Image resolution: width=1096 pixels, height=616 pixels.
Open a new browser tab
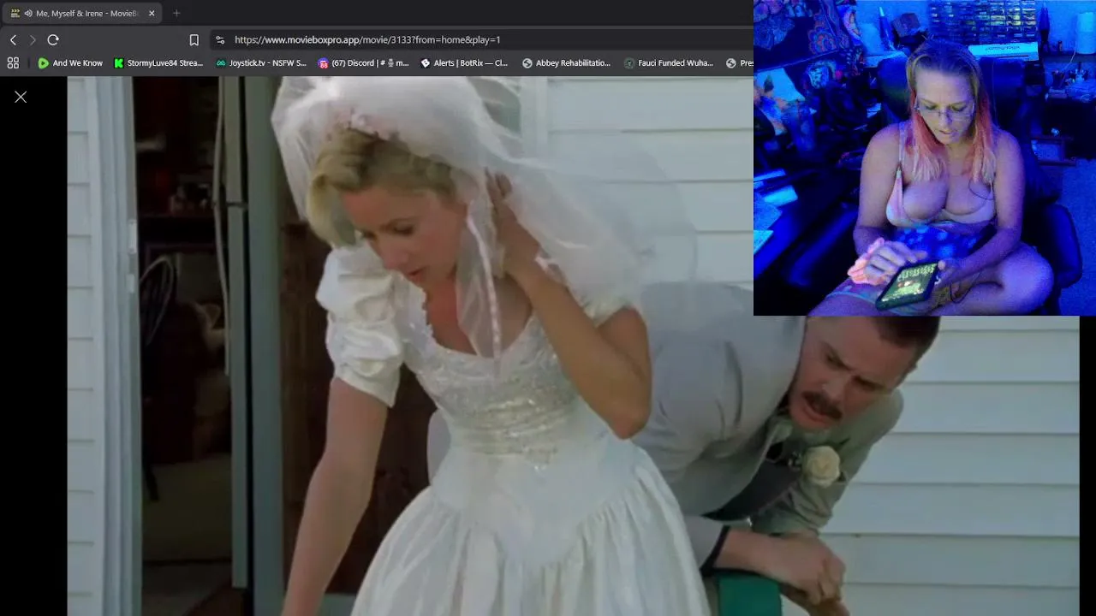176,14
